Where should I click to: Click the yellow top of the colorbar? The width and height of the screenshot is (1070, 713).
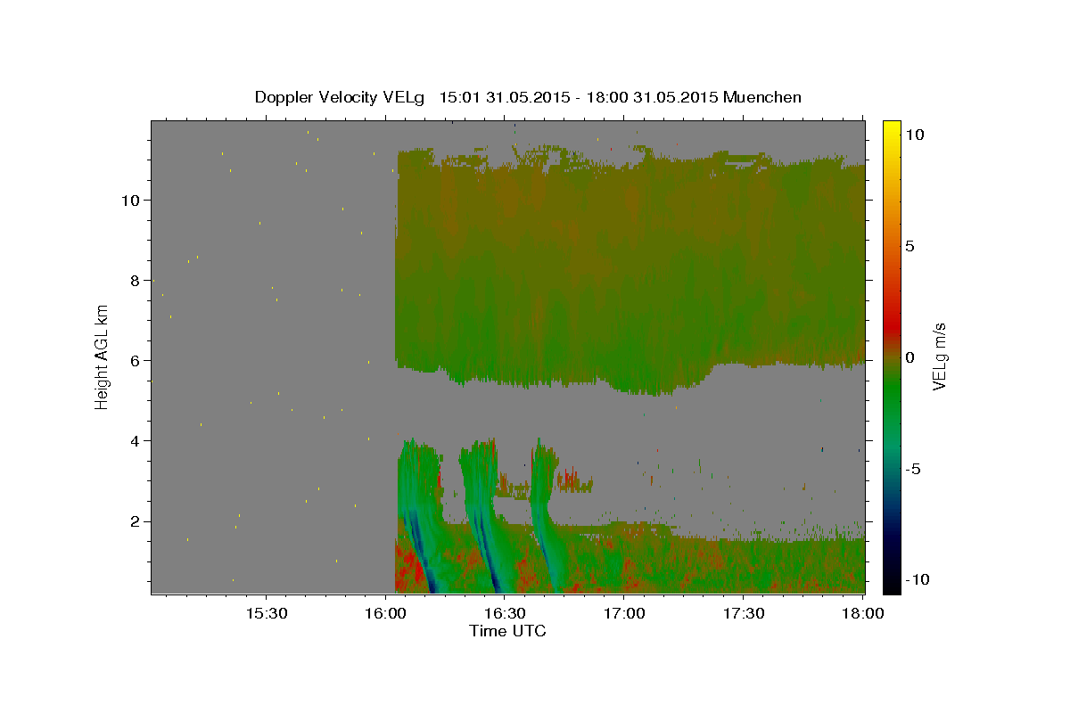click(892, 127)
